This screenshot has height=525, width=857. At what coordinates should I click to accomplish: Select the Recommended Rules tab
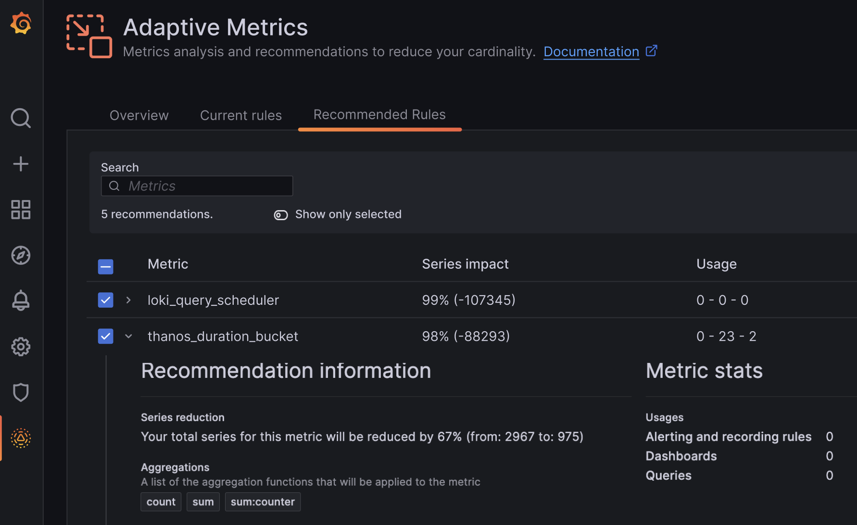coord(379,115)
